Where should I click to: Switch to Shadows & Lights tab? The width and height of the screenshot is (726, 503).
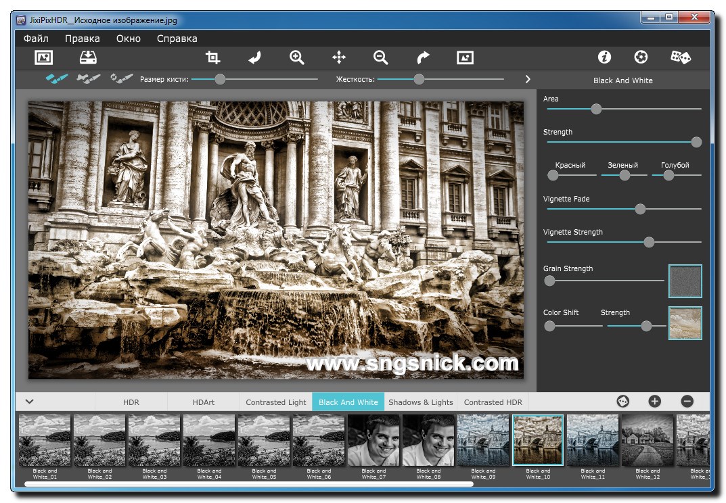420,402
